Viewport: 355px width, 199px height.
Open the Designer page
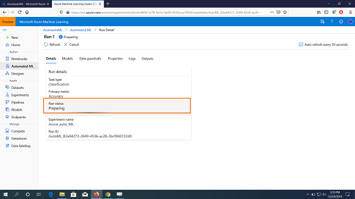[17, 74]
